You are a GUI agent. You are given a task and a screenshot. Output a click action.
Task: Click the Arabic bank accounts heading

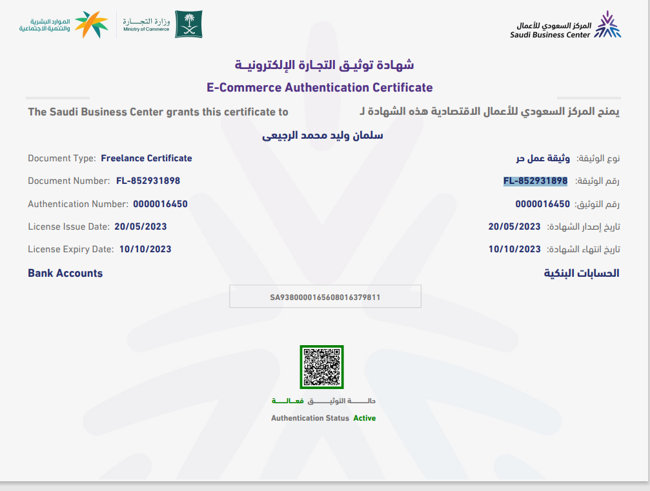[x=582, y=274]
